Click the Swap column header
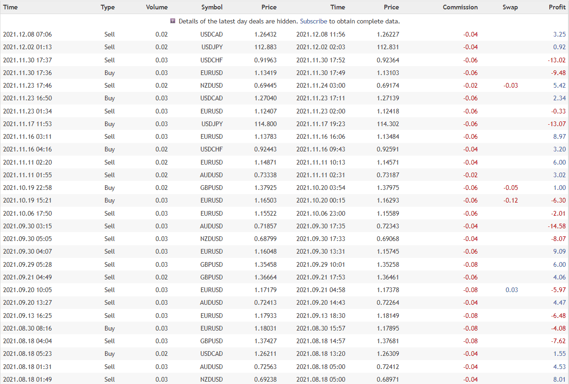 510,7
